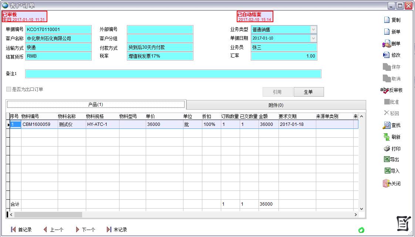Click the 删单 delete order icon
415x237 pixels.
pos(387,44)
